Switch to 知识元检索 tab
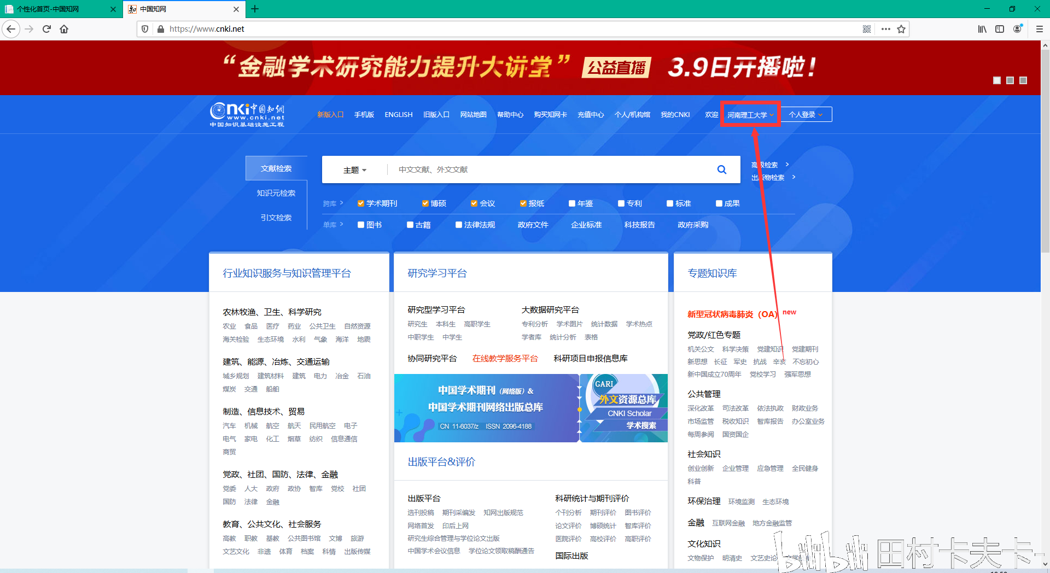The height and width of the screenshot is (573, 1050). tap(276, 193)
